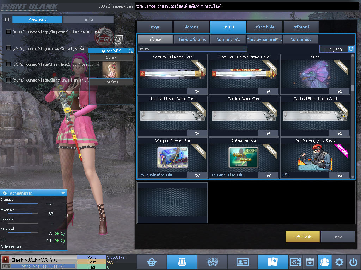Open the inventory backpack icon
This screenshot has height=270, width=361.
182,262
